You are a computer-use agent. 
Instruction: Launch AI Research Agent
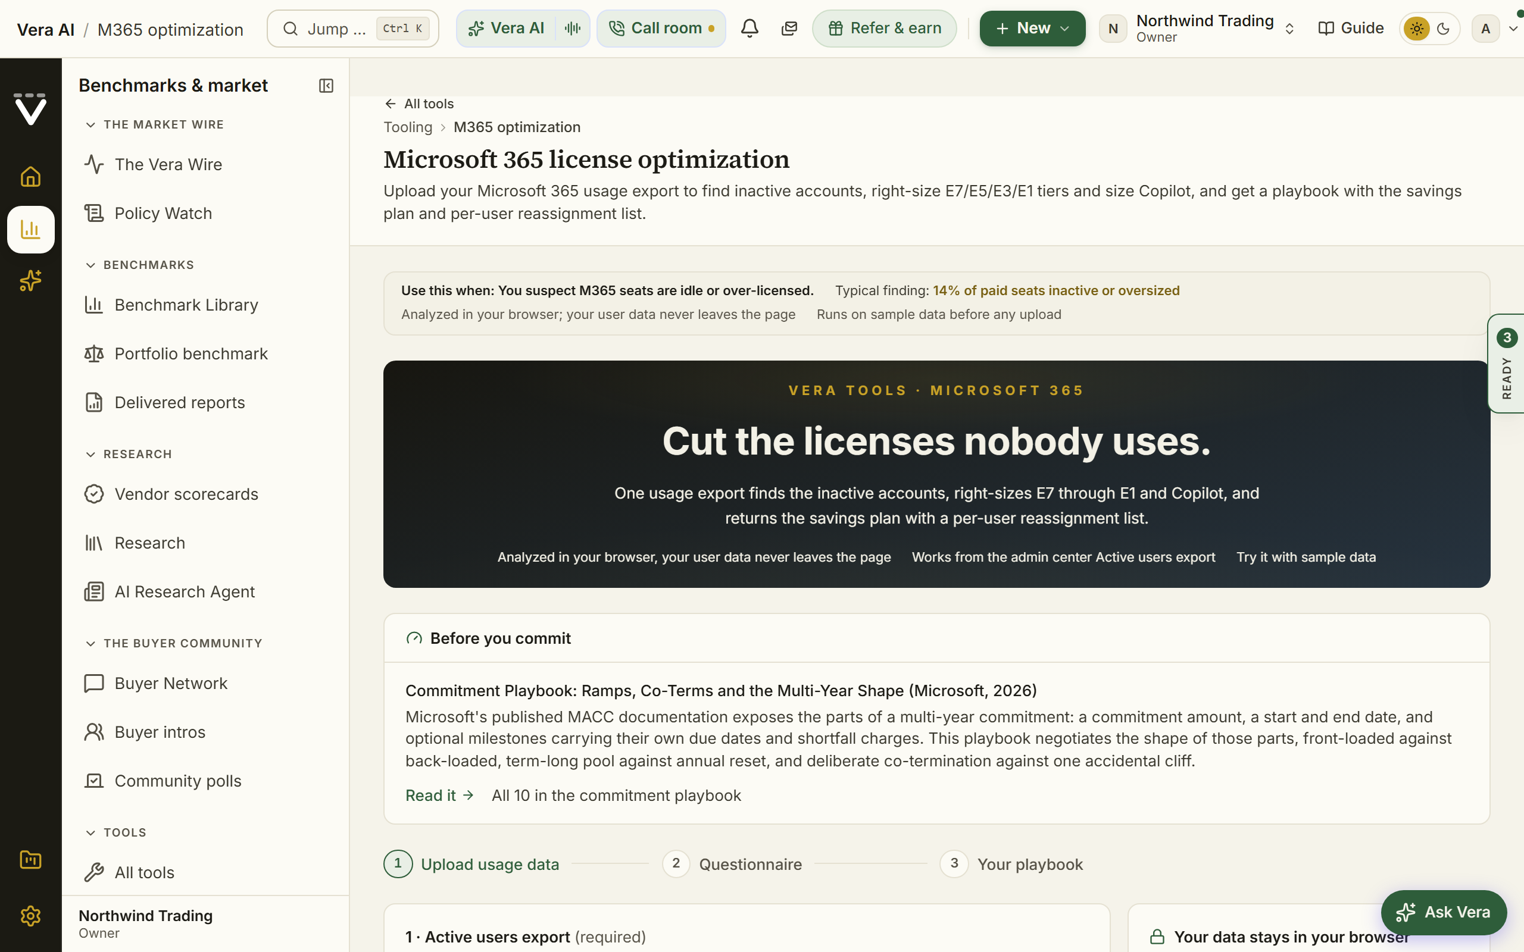click(205, 592)
